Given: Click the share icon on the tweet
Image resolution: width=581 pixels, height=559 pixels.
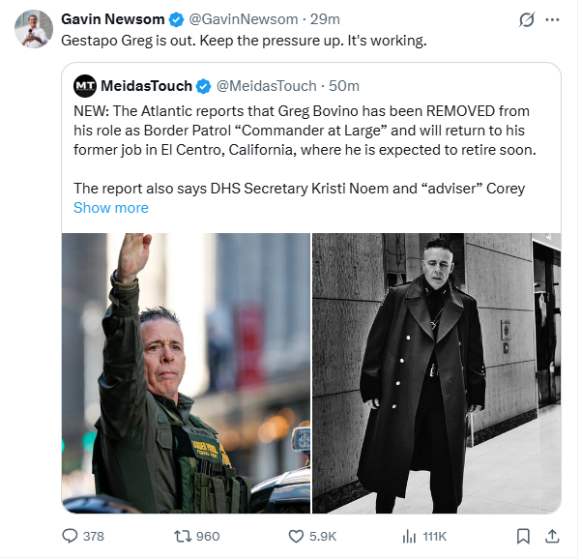Looking at the screenshot, I should point(552,535).
